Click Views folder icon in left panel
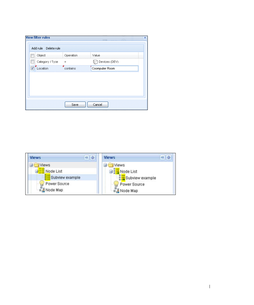254x305 pixels. click(x=36, y=165)
